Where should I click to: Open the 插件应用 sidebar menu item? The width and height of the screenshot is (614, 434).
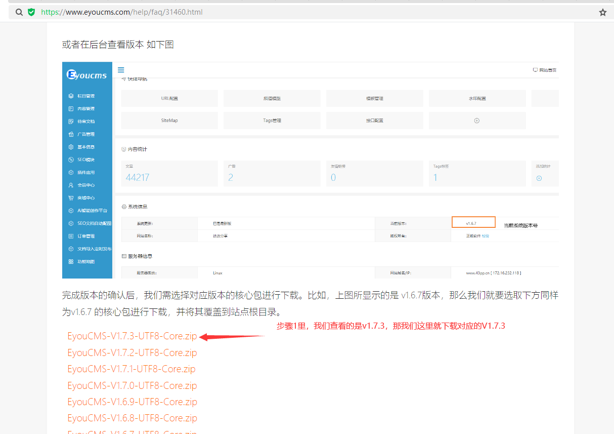point(87,173)
